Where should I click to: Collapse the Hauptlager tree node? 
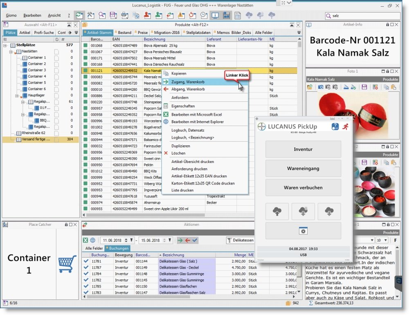click(x=17, y=95)
